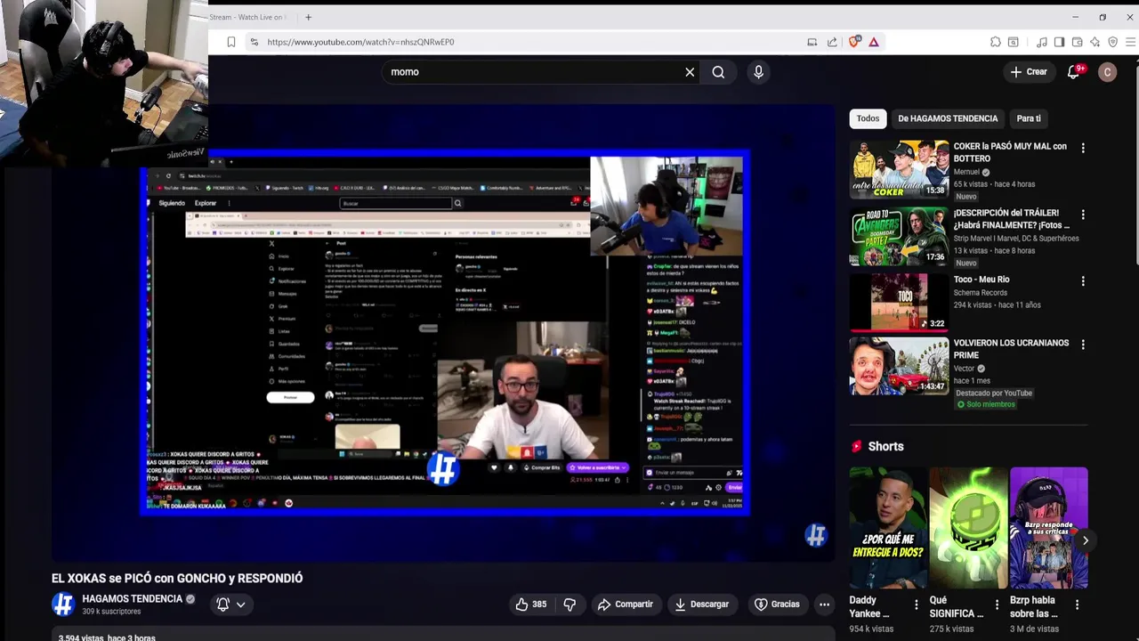The height and width of the screenshot is (641, 1139).
Task: Click the magnifier search button
Action: click(718, 72)
